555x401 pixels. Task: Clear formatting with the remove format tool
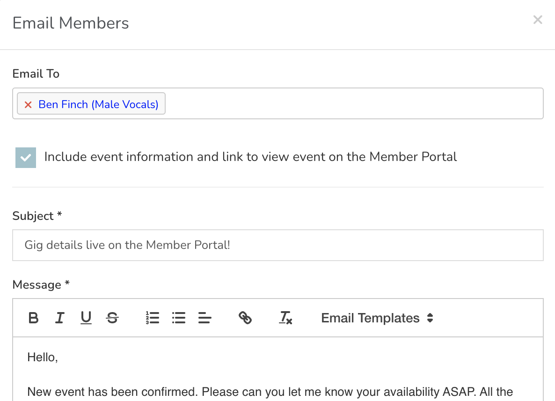tap(285, 319)
